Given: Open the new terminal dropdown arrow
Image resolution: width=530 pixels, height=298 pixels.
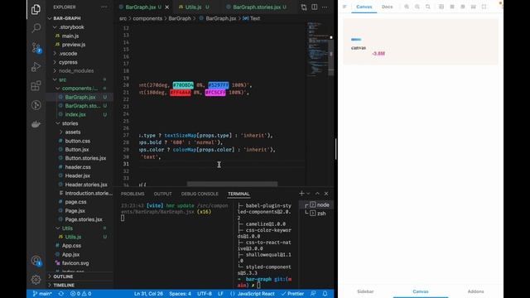Looking at the screenshot, I should [308, 193].
